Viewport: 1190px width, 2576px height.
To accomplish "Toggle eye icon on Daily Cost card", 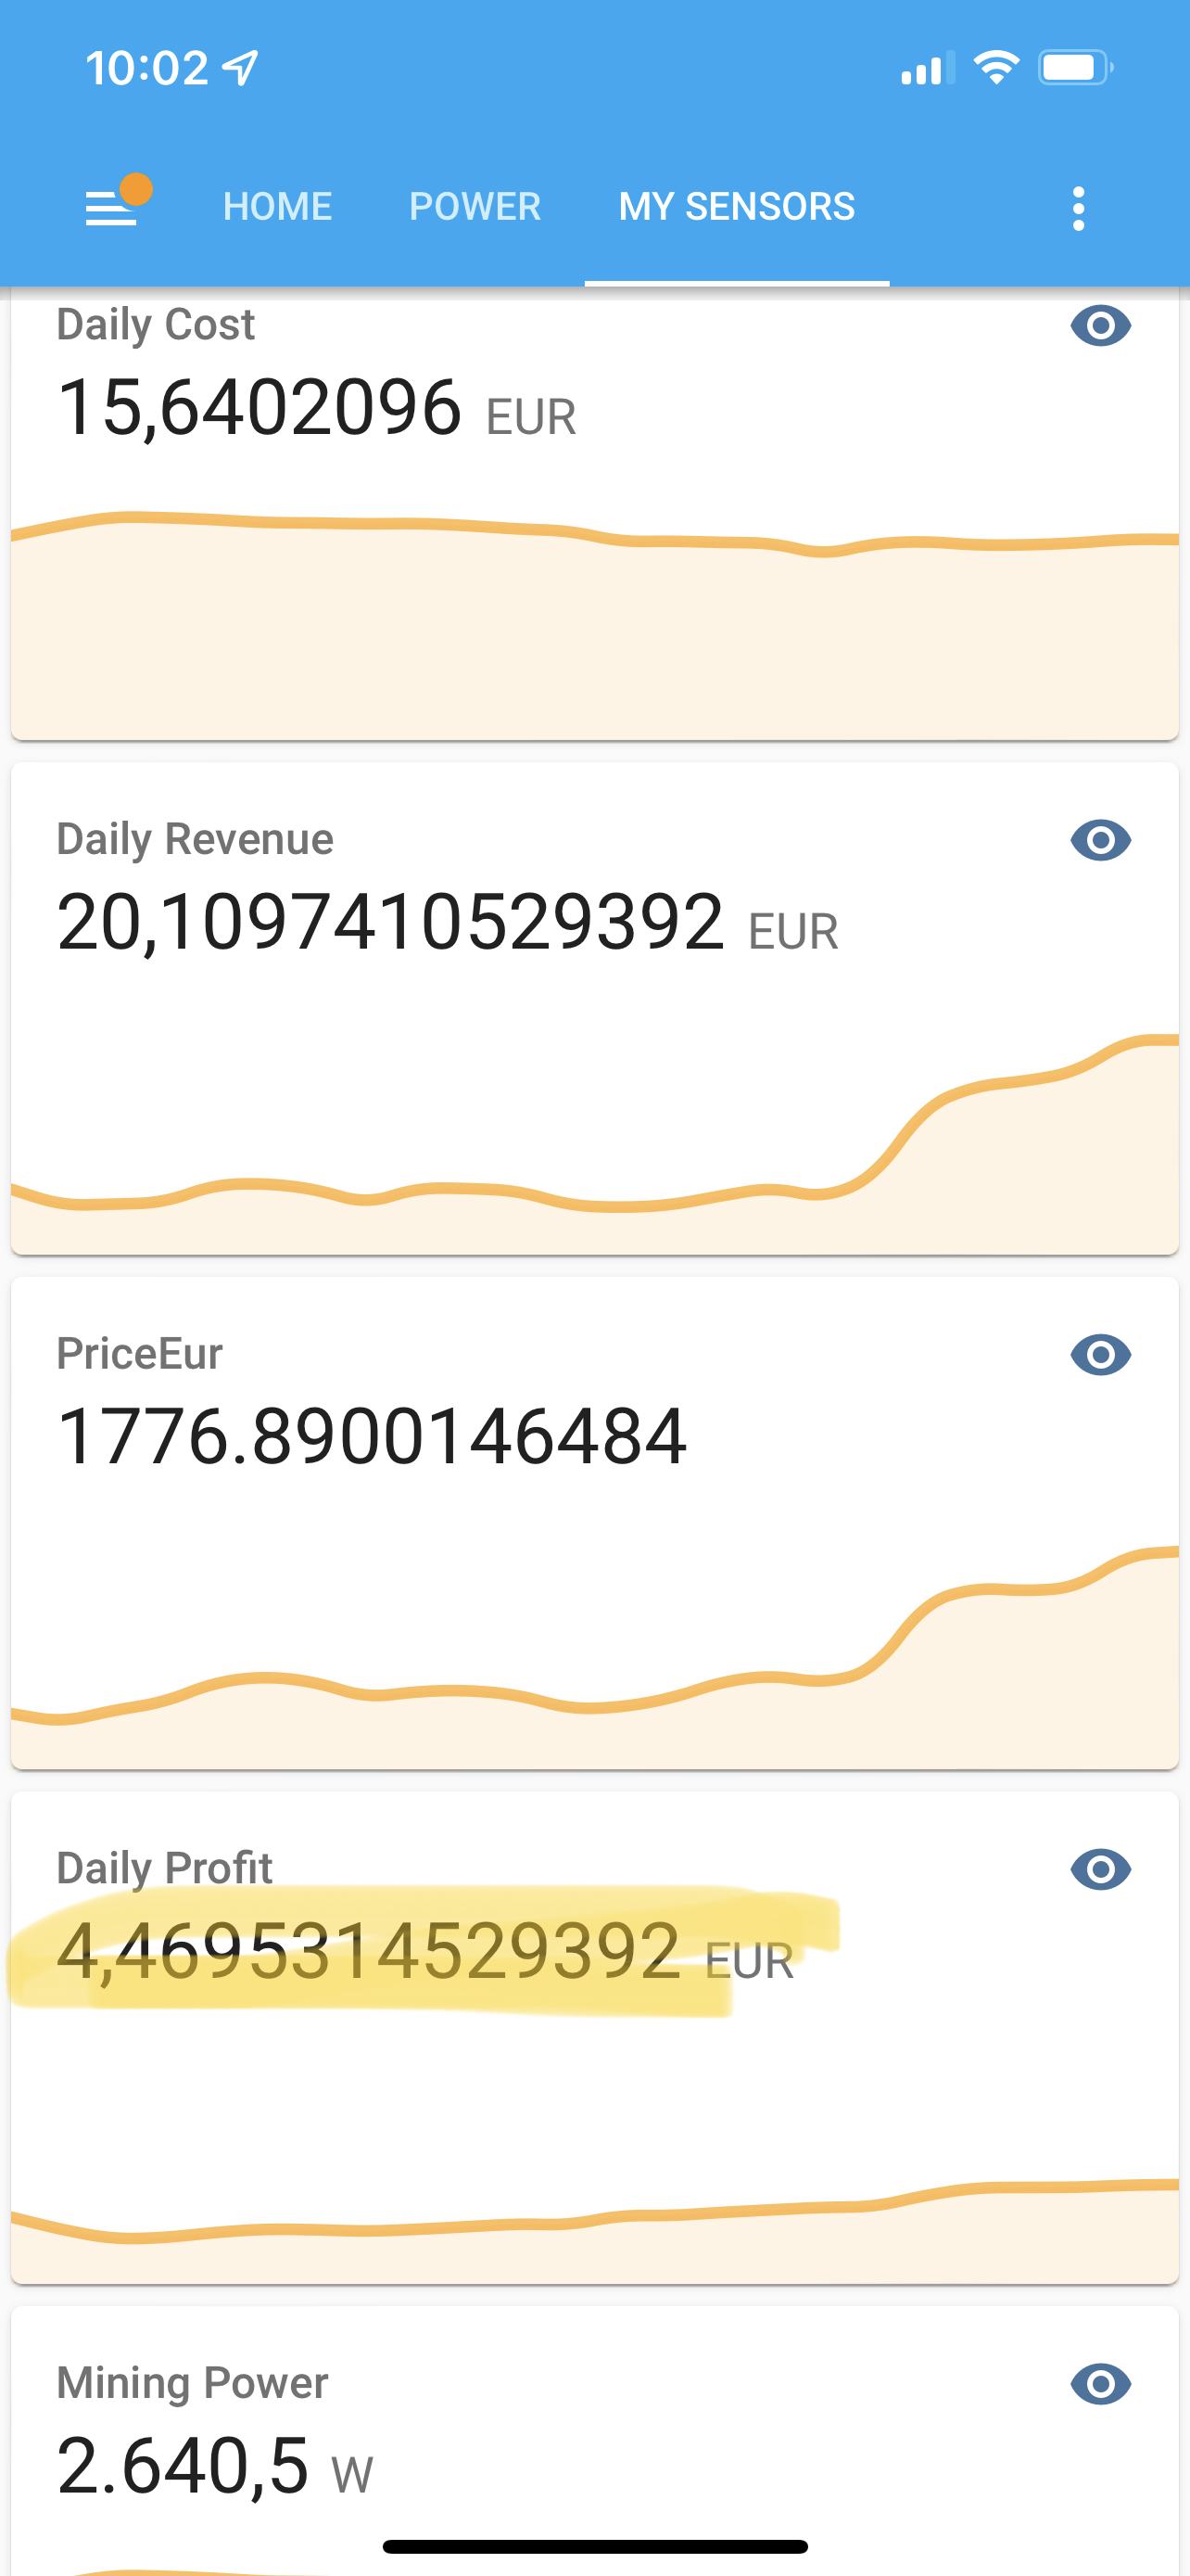I will pyautogui.click(x=1100, y=325).
